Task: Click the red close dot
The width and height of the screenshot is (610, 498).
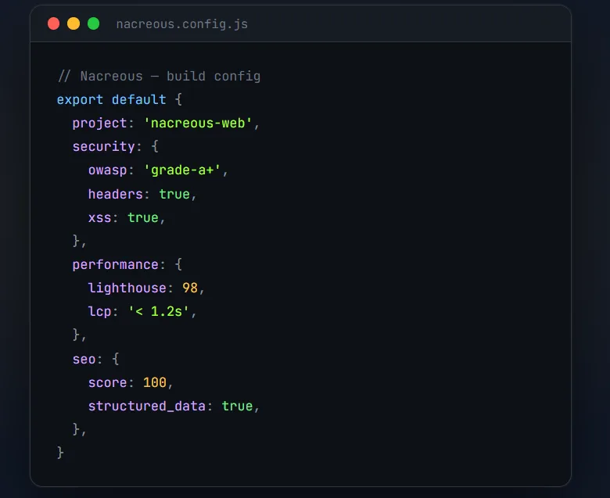Action: click(54, 23)
